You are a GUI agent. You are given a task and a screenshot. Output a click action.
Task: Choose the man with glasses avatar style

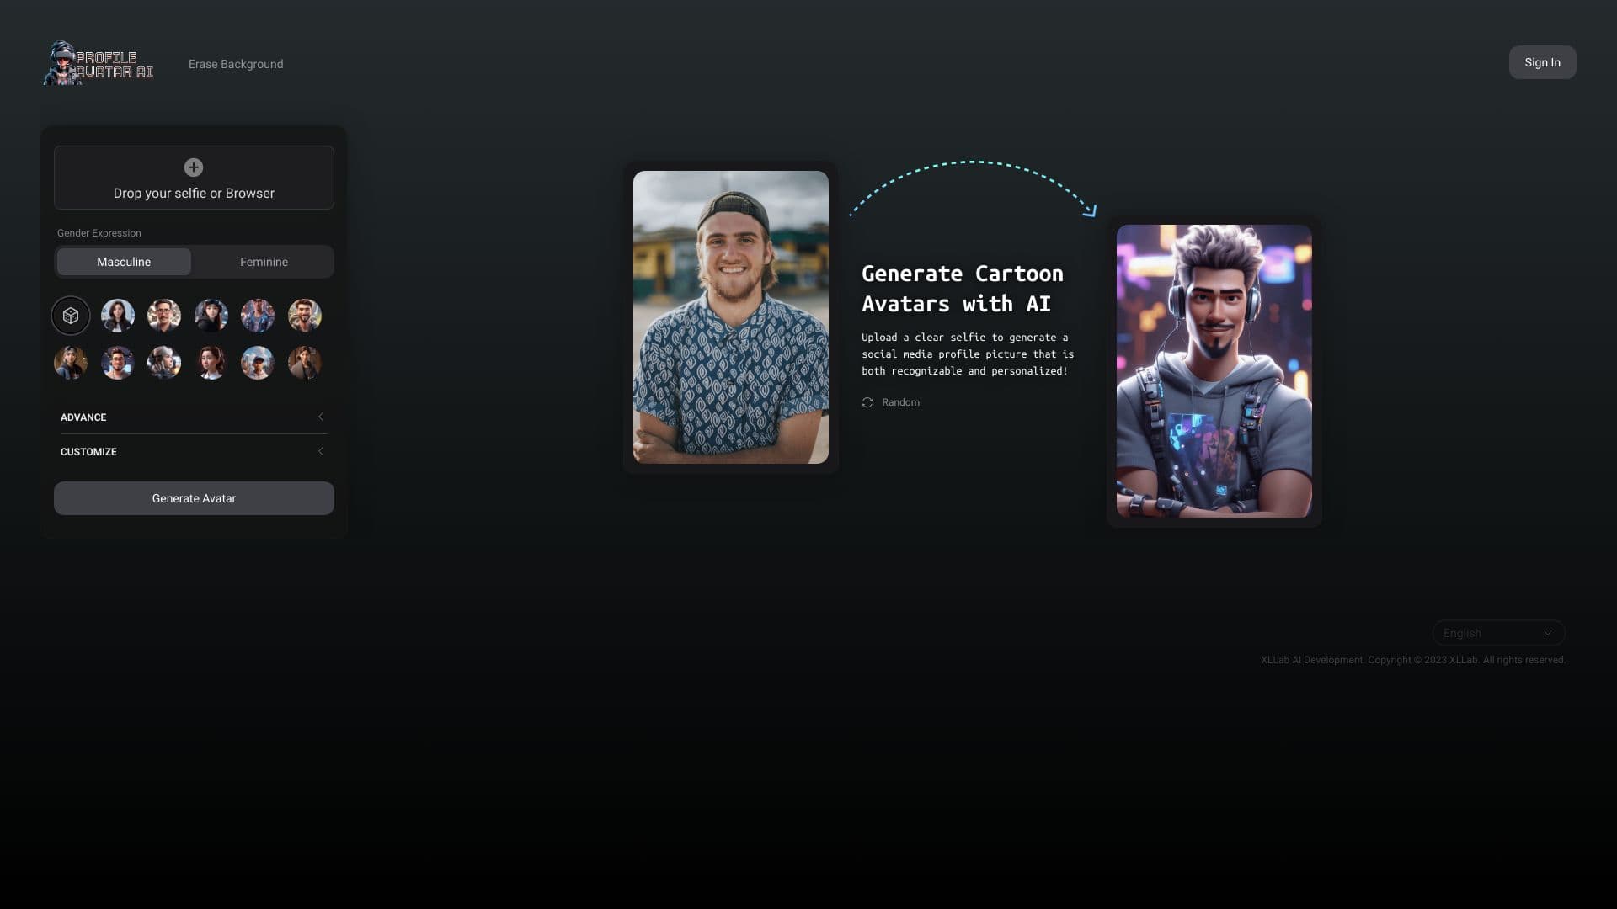pos(163,316)
